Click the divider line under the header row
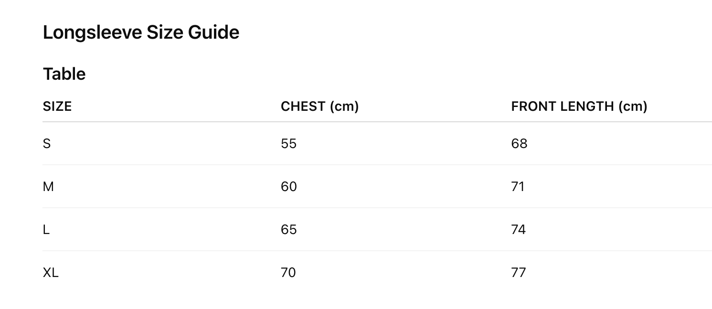 pos(377,122)
